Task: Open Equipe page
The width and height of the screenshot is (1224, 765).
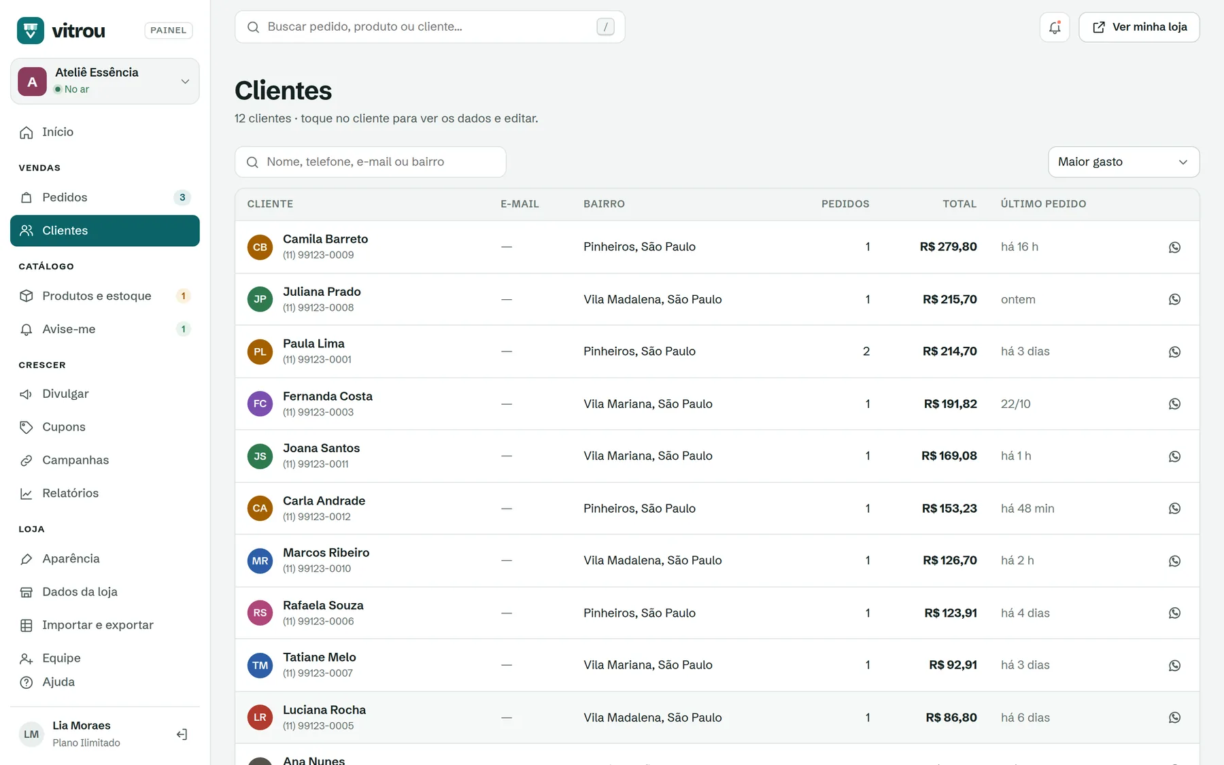Action: (105, 658)
